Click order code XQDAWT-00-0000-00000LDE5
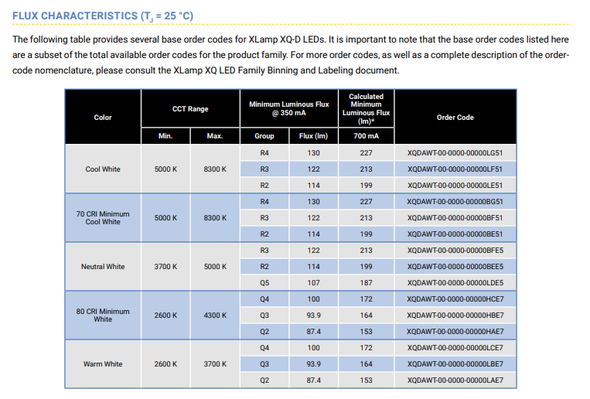The width and height of the screenshot is (590, 399). [455, 283]
